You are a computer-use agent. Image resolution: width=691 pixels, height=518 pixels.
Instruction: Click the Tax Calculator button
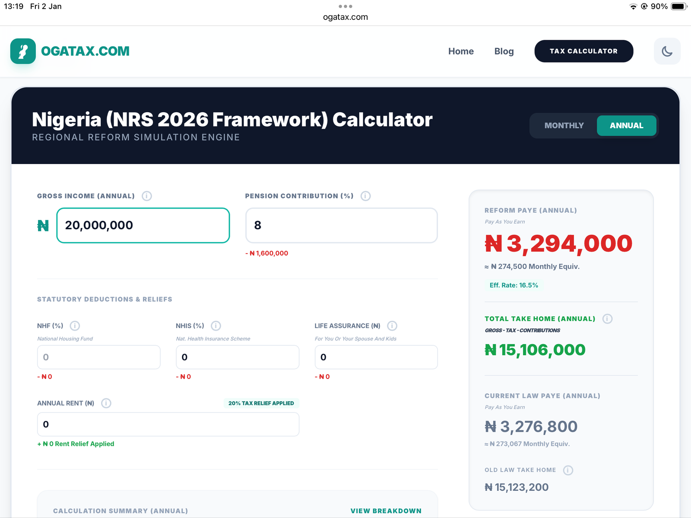(583, 51)
